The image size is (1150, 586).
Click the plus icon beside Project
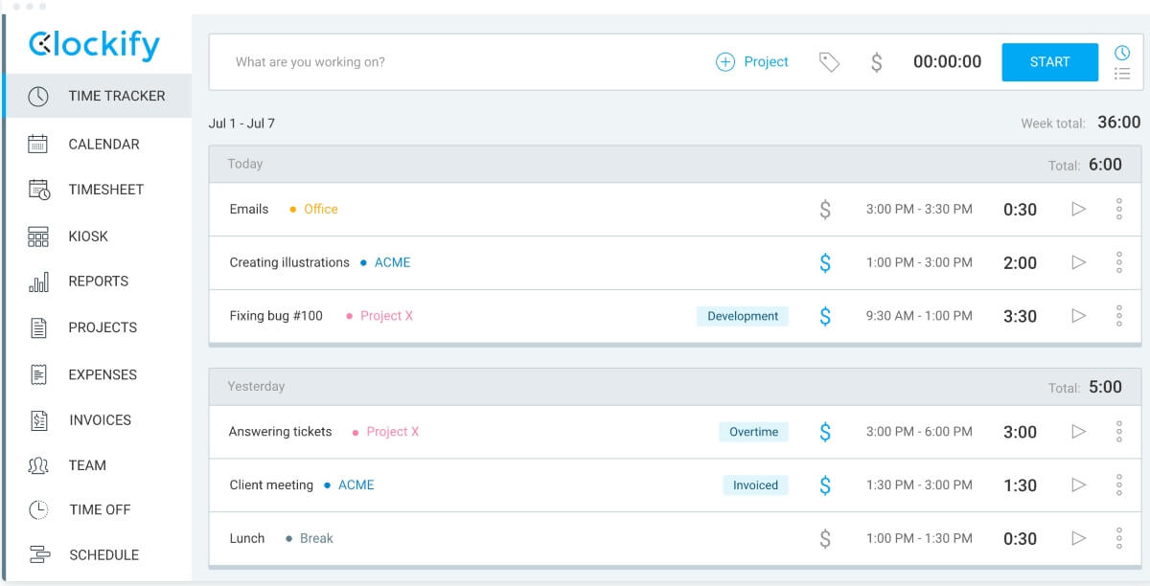(x=725, y=62)
